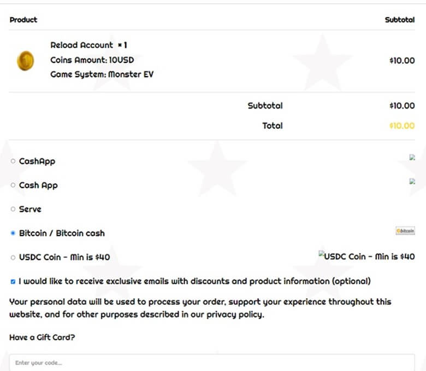Viewport: 426px width, 371px height.
Task: Click the Have a Gift Card? text
Action: [42, 338]
